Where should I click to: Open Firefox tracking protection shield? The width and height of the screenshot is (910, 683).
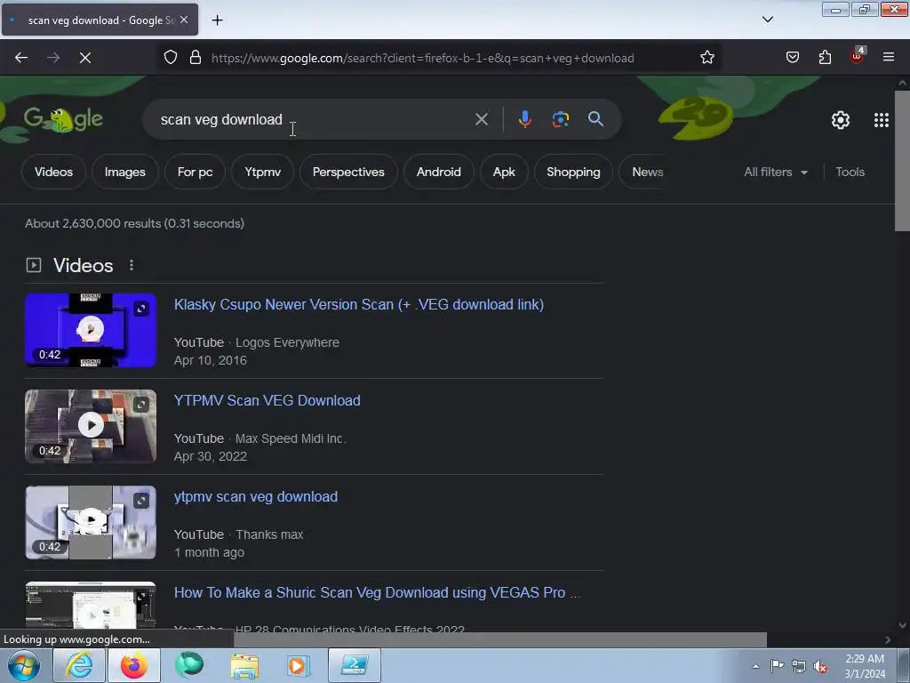pyautogui.click(x=170, y=58)
